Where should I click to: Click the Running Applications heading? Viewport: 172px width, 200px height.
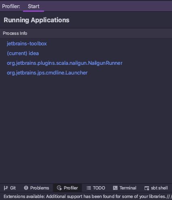(x=36, y=20)
